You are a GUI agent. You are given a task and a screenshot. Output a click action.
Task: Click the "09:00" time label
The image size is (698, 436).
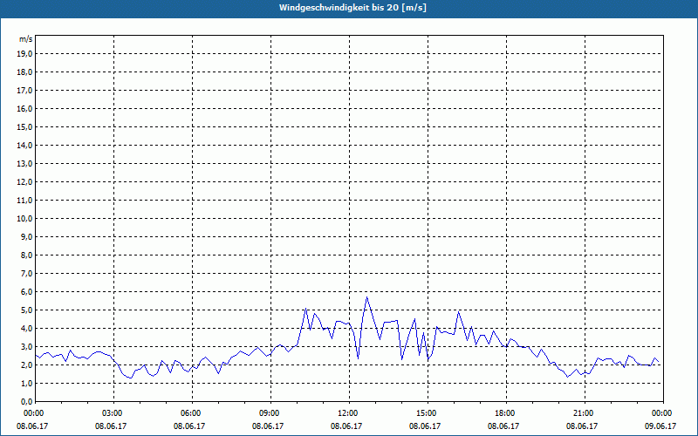point(270,413)
